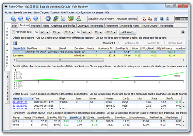
Task: Sort games by Winner column header
Action: (113, 98)
